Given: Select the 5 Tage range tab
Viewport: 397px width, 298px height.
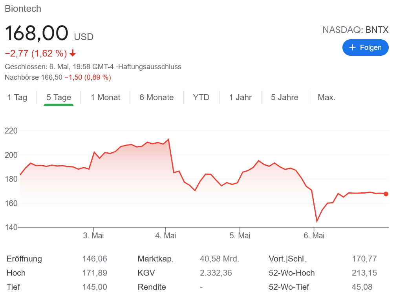Looking at the screenshot, I should pos(59,97).
